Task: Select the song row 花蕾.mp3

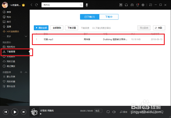Action: 99,39
